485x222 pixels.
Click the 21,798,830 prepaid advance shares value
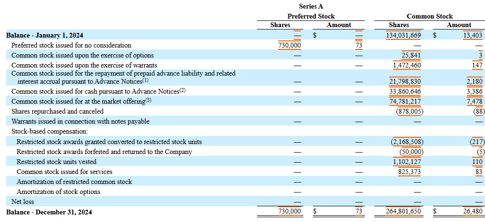[x=405, y=81]
